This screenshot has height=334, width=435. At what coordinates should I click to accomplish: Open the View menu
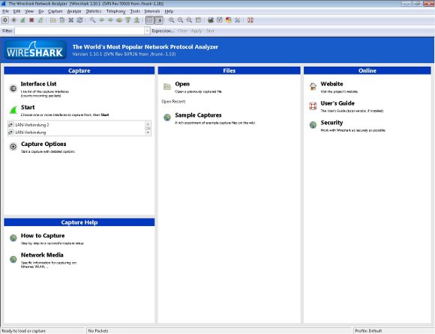[29, 11]
